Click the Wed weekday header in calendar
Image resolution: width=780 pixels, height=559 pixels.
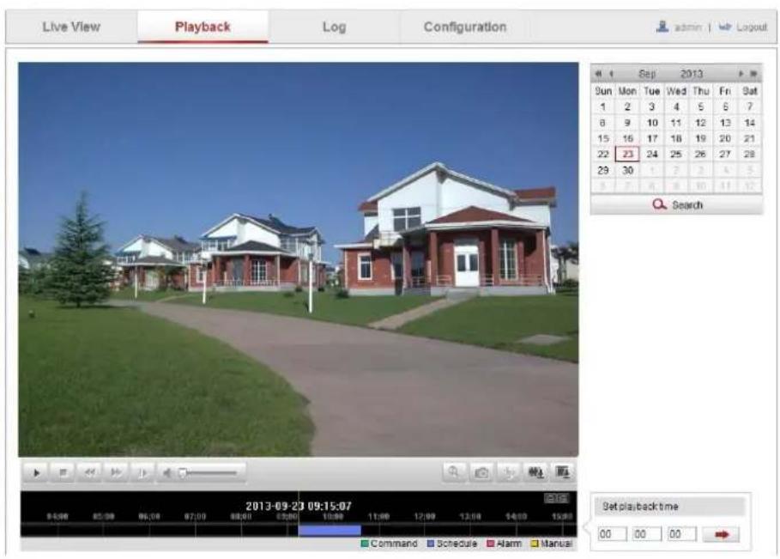[x=676, y=91]
